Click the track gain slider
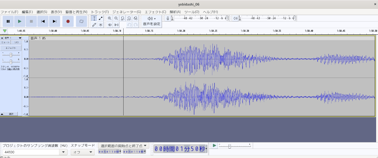 point(11,55)
